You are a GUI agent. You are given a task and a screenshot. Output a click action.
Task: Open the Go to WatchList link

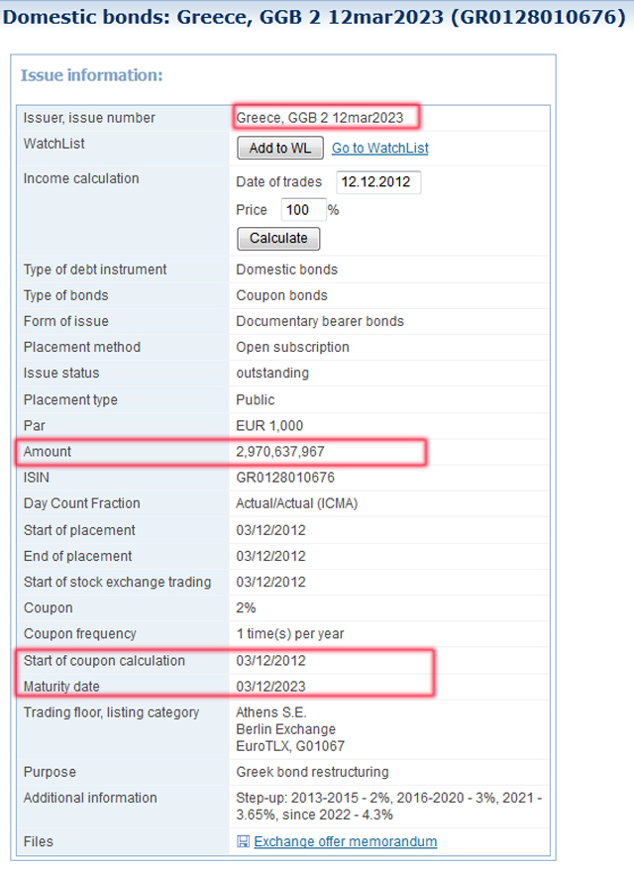click(379, 149)
